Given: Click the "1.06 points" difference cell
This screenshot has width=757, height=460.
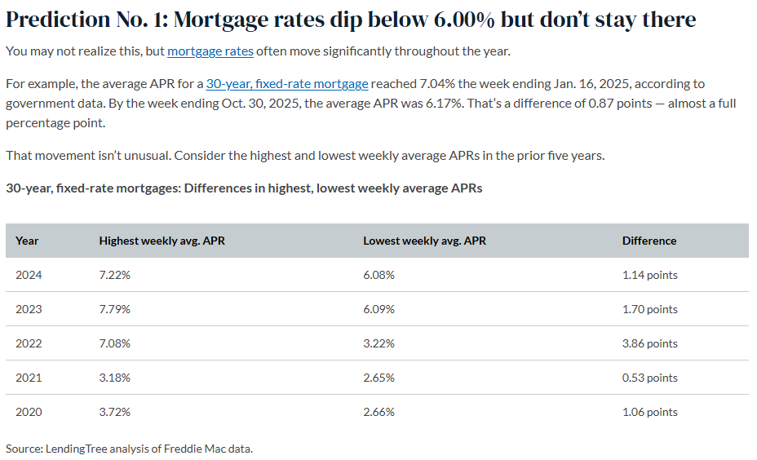Looking at the screenshot, I should (649, 412).
